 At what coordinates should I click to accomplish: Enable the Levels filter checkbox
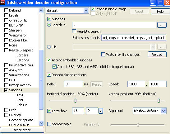[6, 15]
